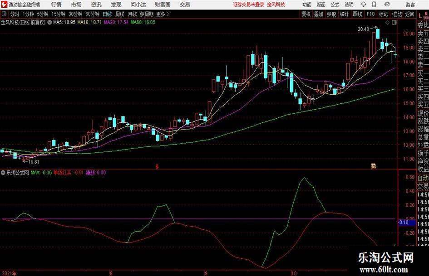Expand the dropdown arrow beside 乐淘公式网 indicator
The height and width of the screenshot is (276, 429).
pos(3,173)
